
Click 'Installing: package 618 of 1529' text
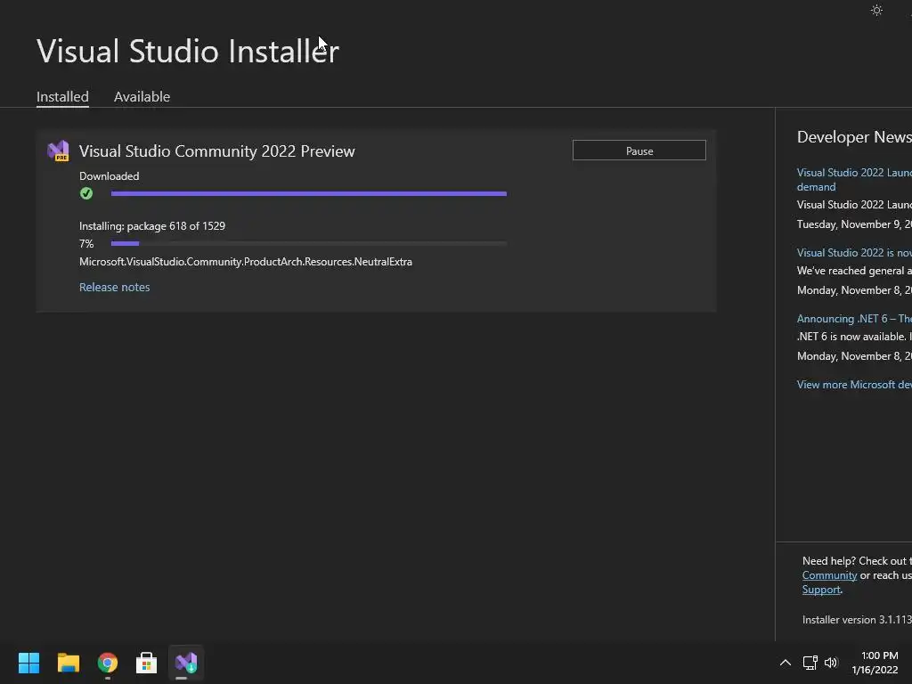coord(152,225)
